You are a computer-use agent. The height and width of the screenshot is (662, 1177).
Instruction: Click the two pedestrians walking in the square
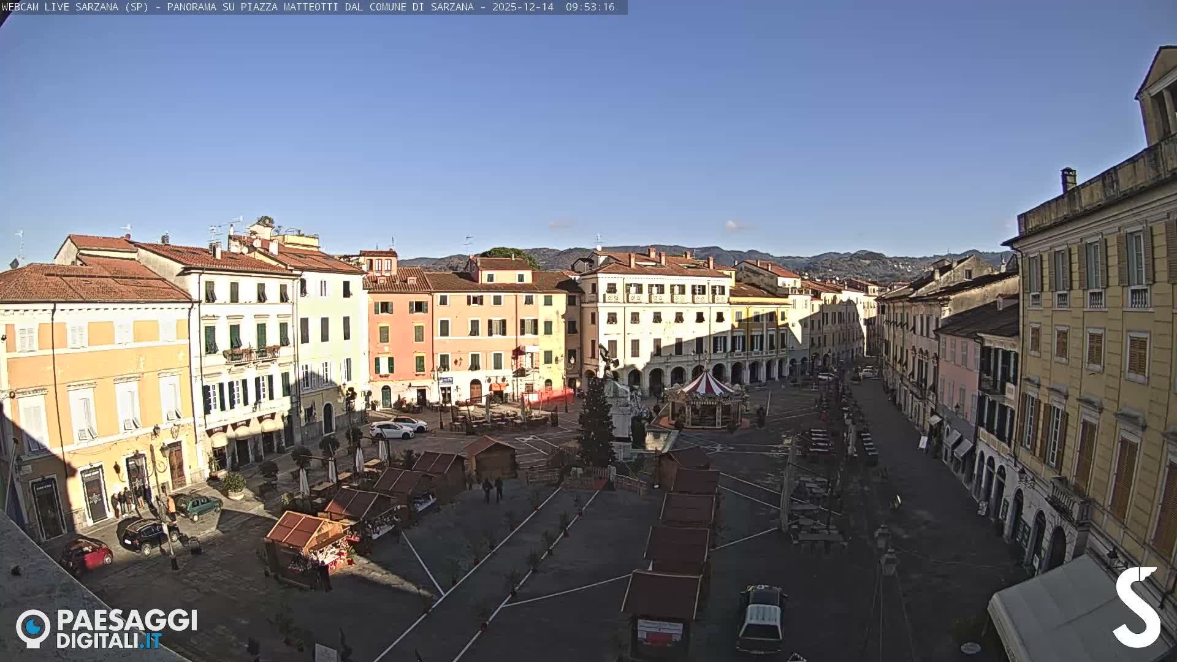pos(492,489)
